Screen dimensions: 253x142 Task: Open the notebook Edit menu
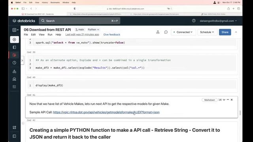33,35
